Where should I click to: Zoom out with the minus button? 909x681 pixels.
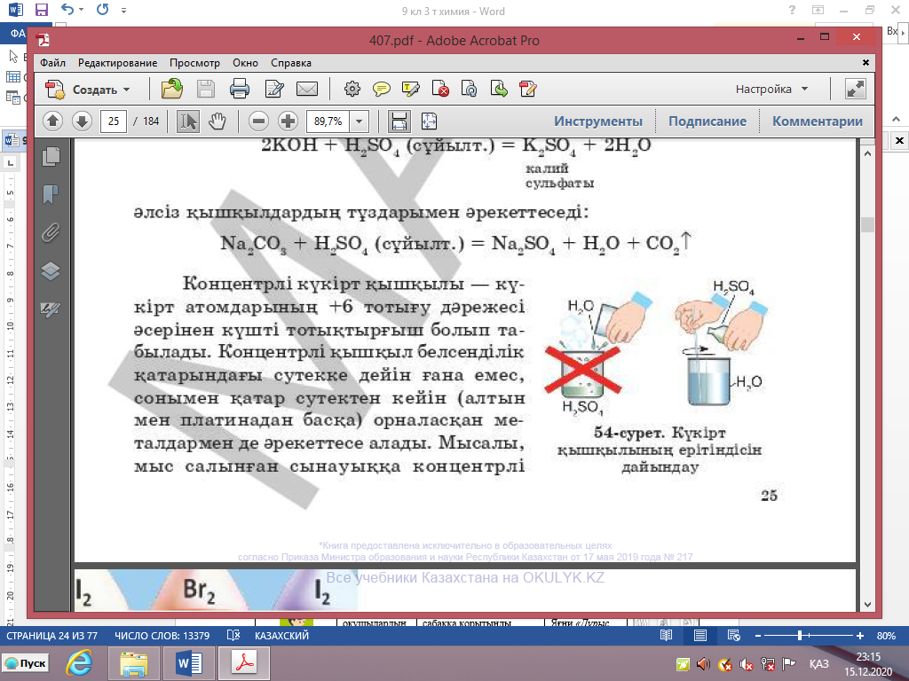pos(258,121)
